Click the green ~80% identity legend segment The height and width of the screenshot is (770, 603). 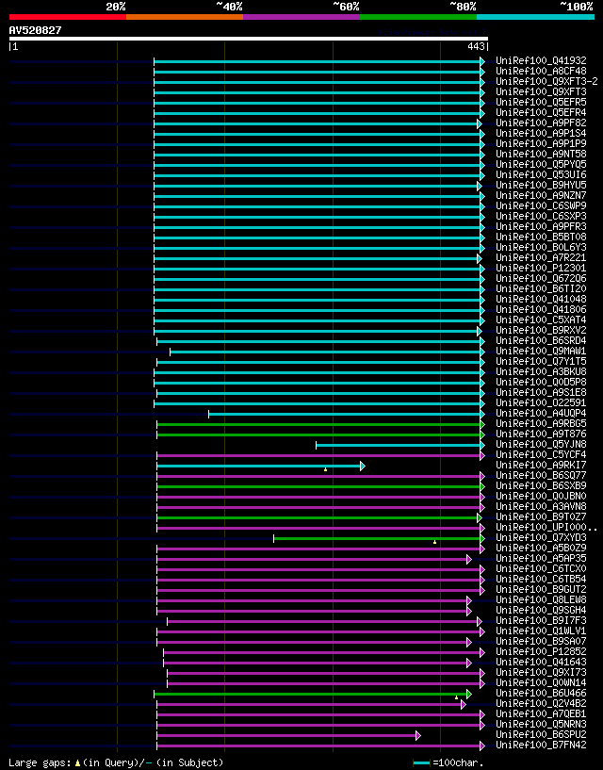point(418,17)
